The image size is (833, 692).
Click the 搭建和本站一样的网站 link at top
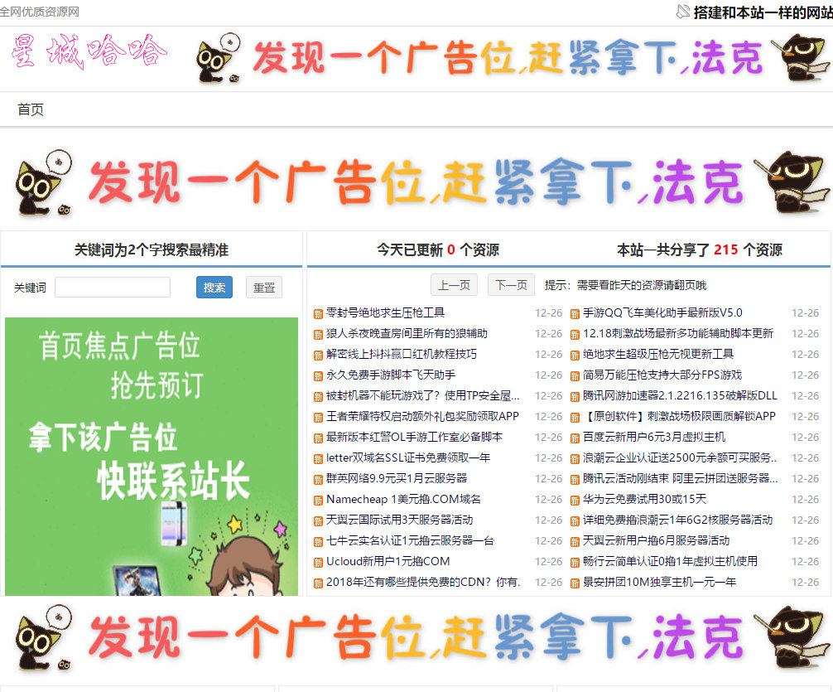762,12
